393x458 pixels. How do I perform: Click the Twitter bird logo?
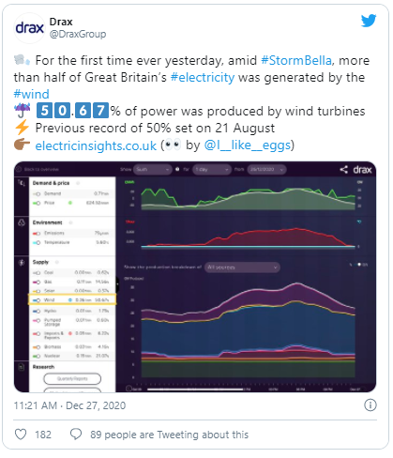point(369,21)
